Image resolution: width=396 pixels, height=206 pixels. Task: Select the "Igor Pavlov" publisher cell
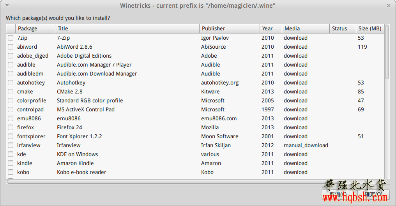click(215, 38)
